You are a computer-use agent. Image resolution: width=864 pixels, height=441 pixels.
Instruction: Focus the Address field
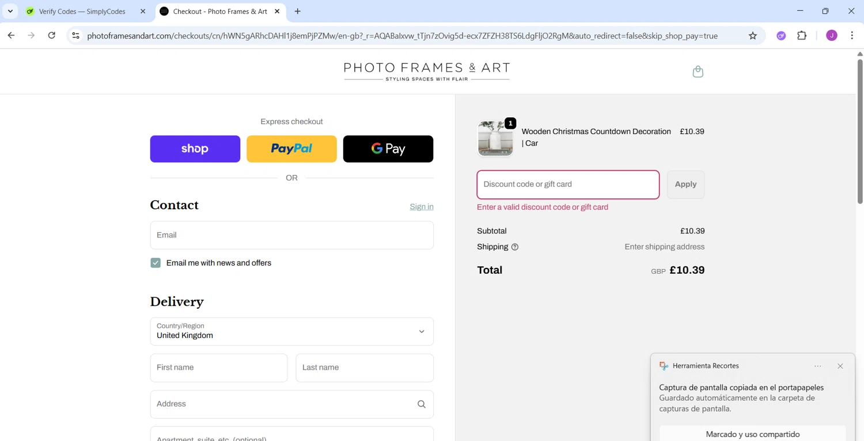point(291,404)
